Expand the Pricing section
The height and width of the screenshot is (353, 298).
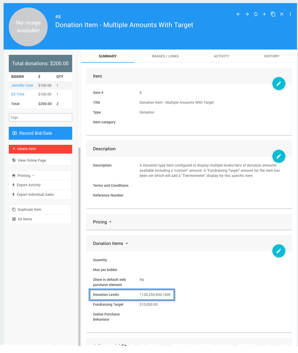click(x=102, y=222)
